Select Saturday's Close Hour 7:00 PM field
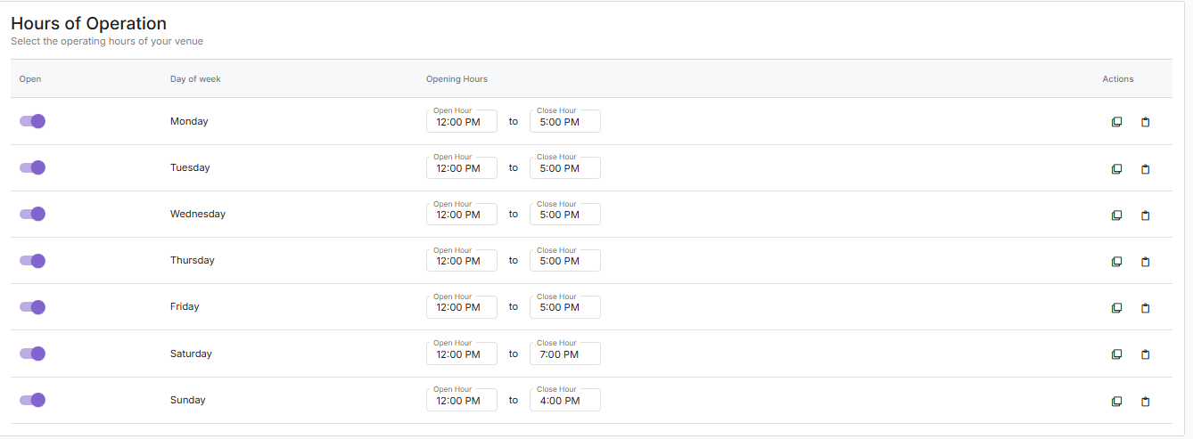 tap(565, 354)
